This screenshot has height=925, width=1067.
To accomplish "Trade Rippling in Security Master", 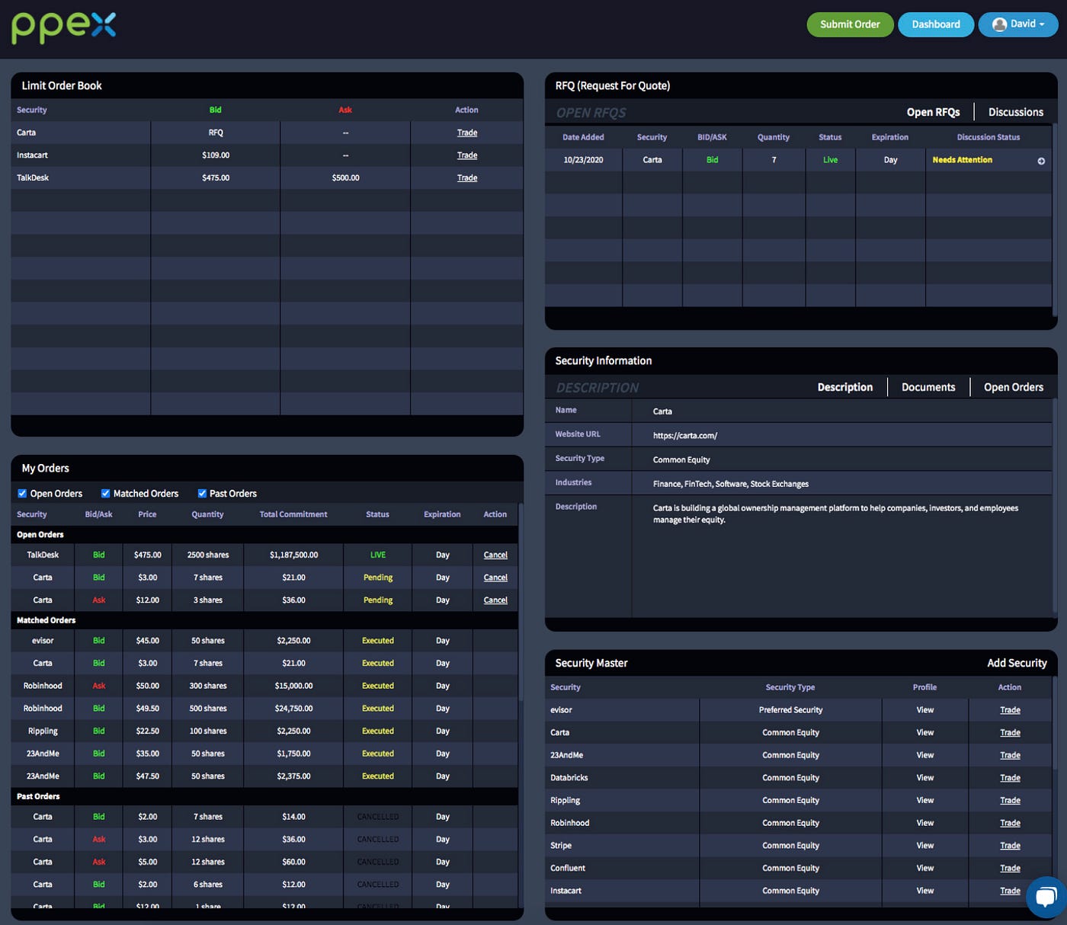I will pyautogui.click(x=1010, y=800).
